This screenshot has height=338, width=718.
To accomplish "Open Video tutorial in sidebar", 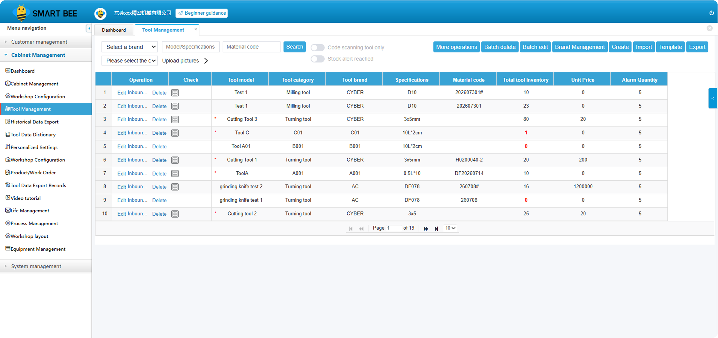I will (23, 198).
